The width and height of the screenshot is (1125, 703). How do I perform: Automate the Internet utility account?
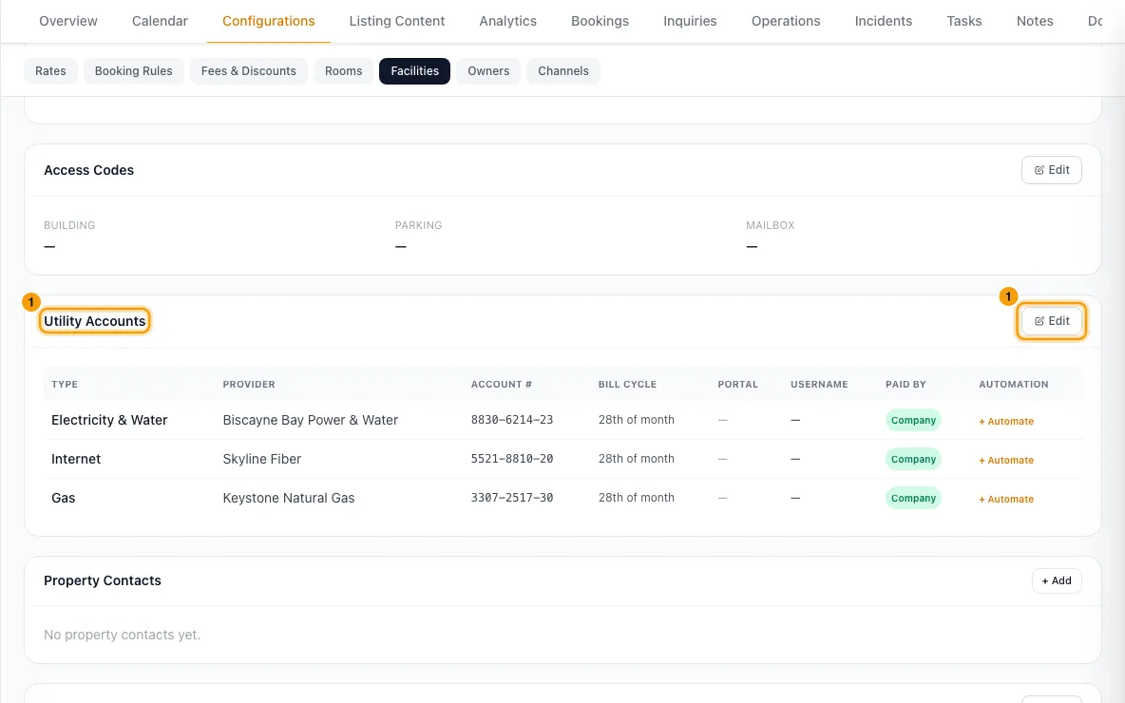(1006, 460)
